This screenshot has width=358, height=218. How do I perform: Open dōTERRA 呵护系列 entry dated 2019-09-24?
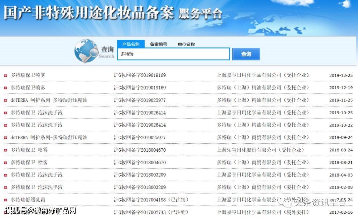coord(49,138)
